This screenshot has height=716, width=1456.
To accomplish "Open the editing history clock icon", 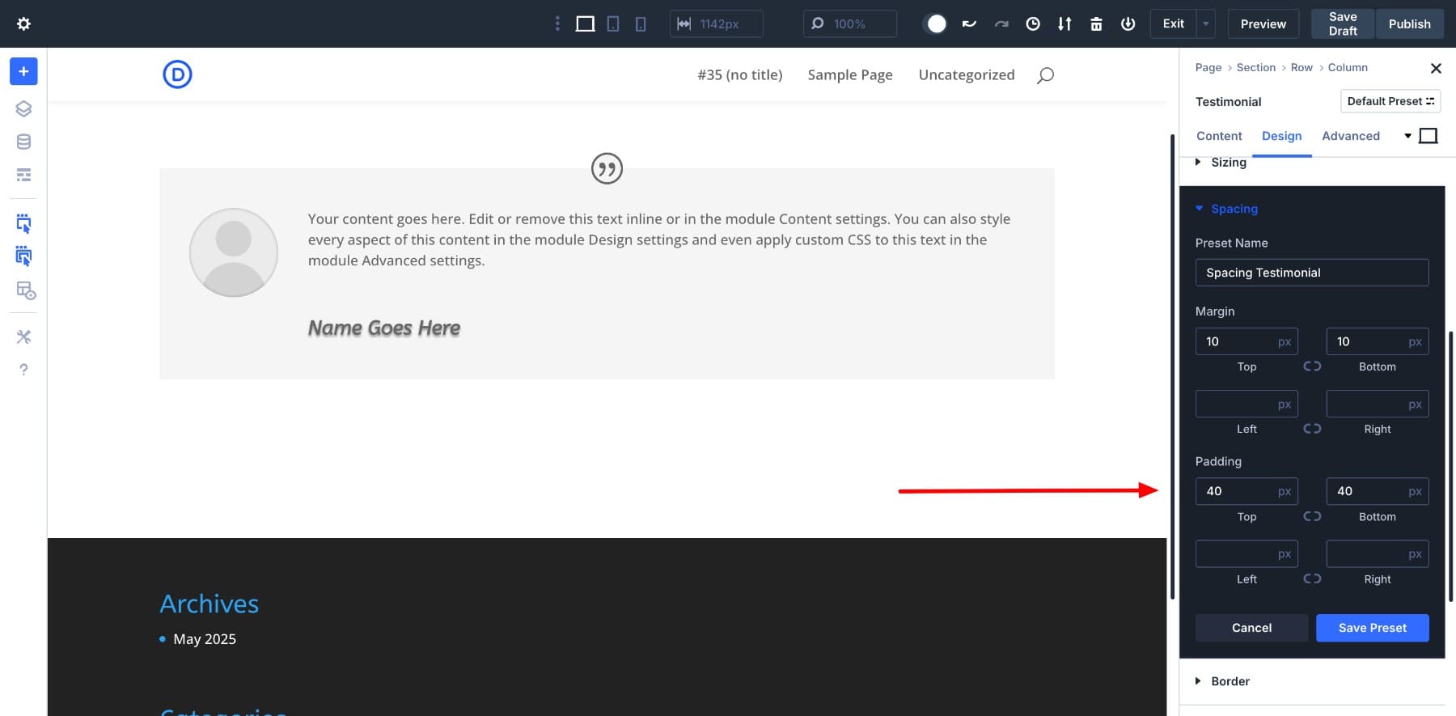I will pyautogui.click(x=1033, y=24).
